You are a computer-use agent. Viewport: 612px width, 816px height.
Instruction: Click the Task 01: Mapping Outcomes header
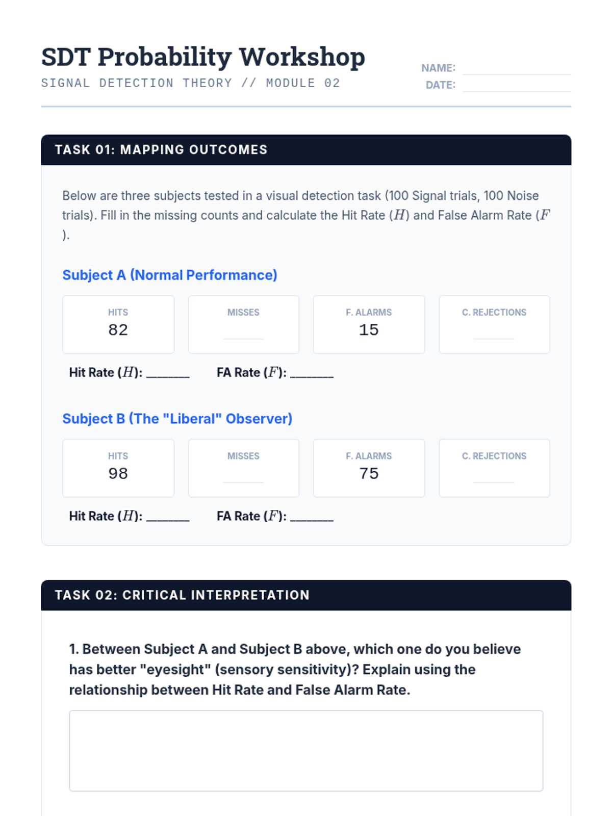coord(161,150)
